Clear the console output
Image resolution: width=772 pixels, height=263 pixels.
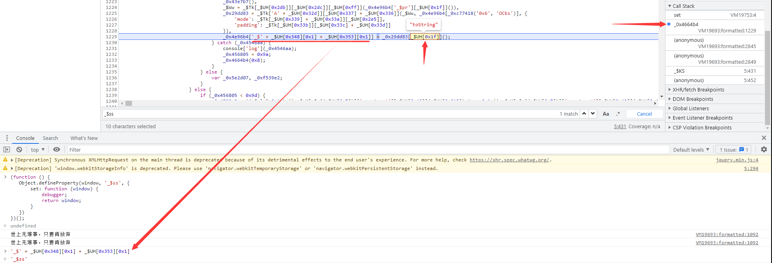click(x=19, y=150)
